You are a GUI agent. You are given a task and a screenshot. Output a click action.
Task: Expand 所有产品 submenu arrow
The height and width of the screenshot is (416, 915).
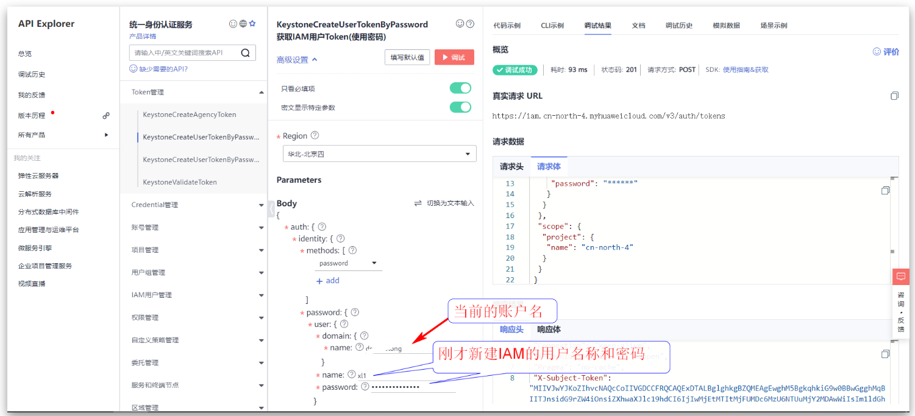tap(107, 135)
